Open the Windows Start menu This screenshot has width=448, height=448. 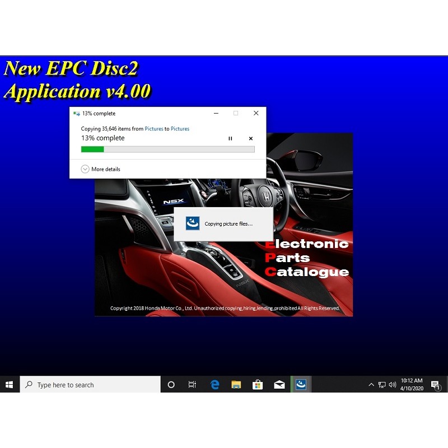pos(9,385)
